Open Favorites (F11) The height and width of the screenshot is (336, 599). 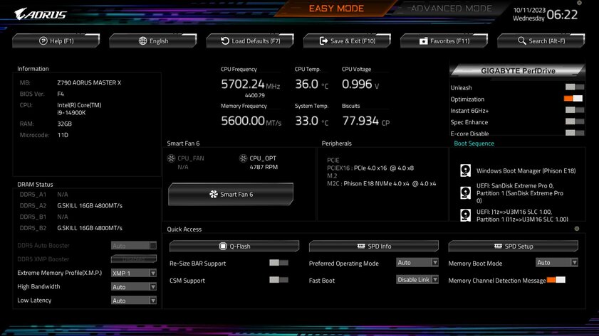(x=444, y=40)
